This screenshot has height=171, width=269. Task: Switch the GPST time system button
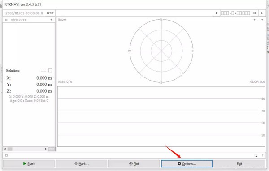coord(50,13)
